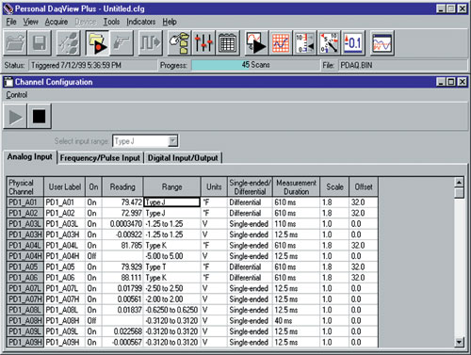Open acquisition configuration sliders icon
The image size is (471, 355).
(203, 42)
